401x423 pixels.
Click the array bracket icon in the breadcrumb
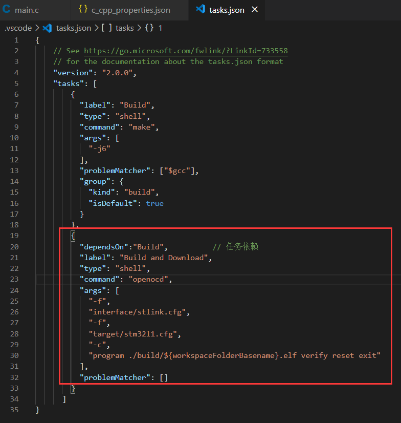107,28
